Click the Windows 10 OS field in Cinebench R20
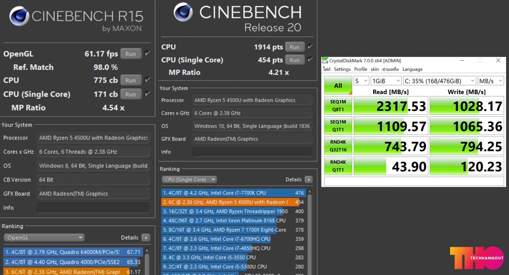 pyautogui.click(x=252, y=126)
